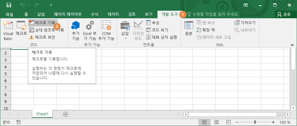297x126 pixels.
Task: Click the zoom slider handle
Action: tap(255, 122)
